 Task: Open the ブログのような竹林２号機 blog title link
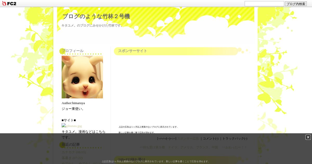coord(96,16)
